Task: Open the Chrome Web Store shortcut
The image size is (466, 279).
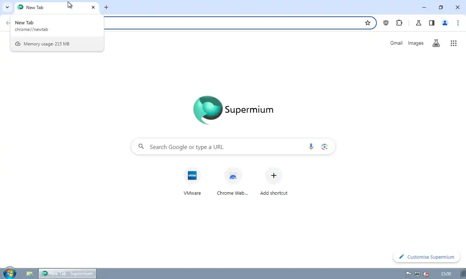Action: pos(233,181)
